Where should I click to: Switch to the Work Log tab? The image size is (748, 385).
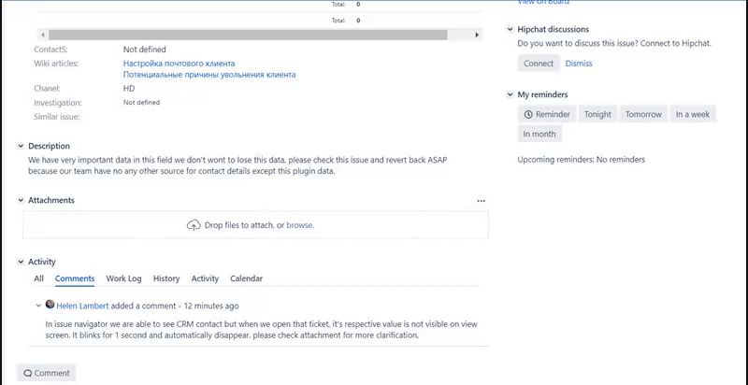(x=123, y=278)
